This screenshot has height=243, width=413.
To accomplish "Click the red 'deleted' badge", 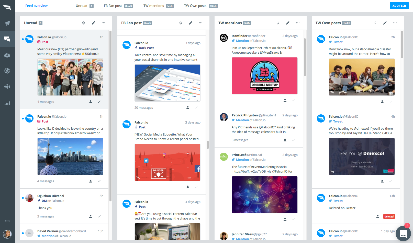I will point(389,216).
